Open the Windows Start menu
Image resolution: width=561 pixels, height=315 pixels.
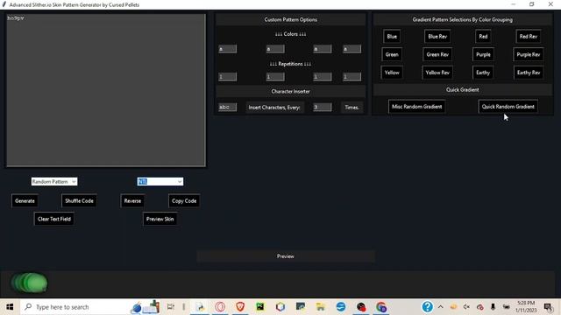point(10,307)
